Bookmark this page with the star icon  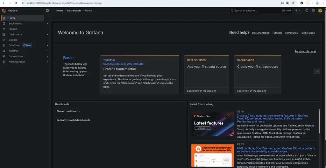[293, 3]
